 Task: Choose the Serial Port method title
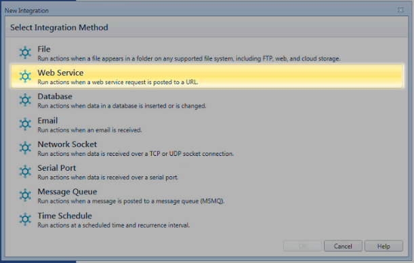coord(56,168)
